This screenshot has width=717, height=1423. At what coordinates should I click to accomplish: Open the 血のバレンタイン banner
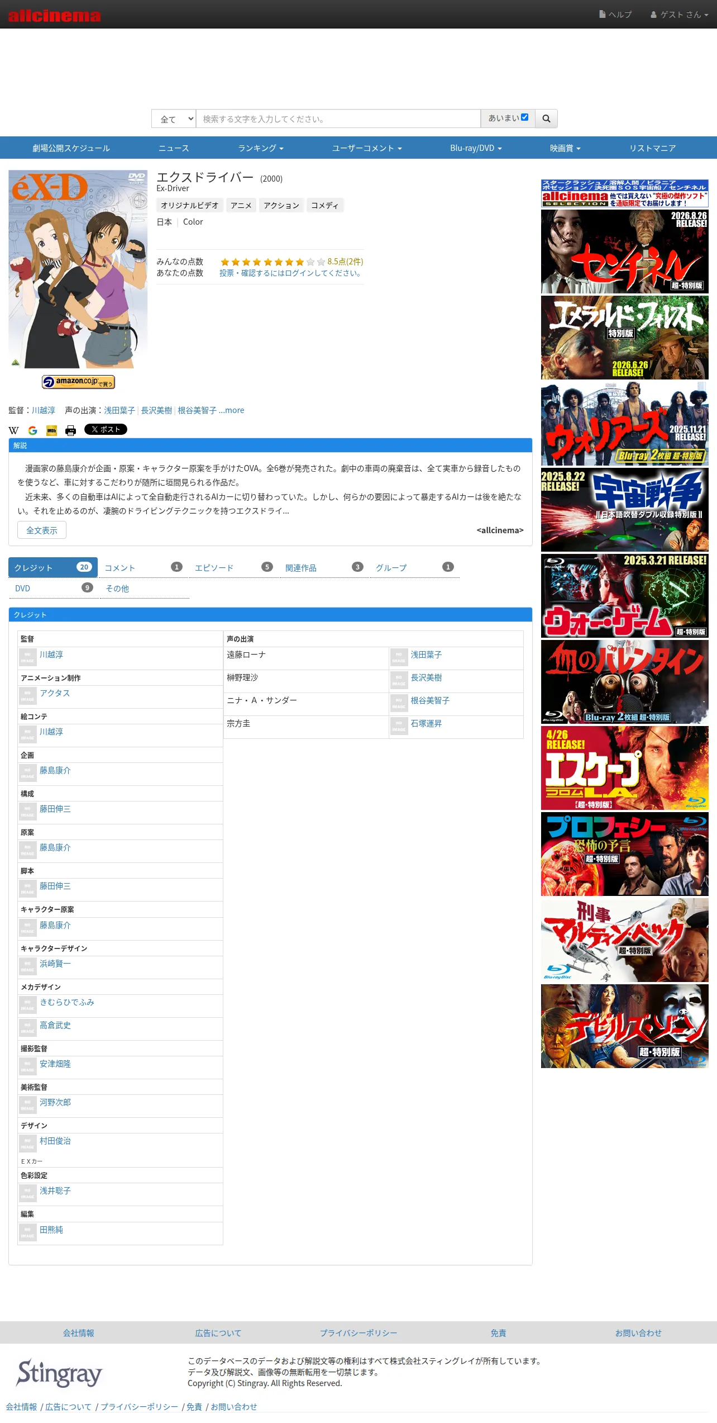click(x=624, y=682)
